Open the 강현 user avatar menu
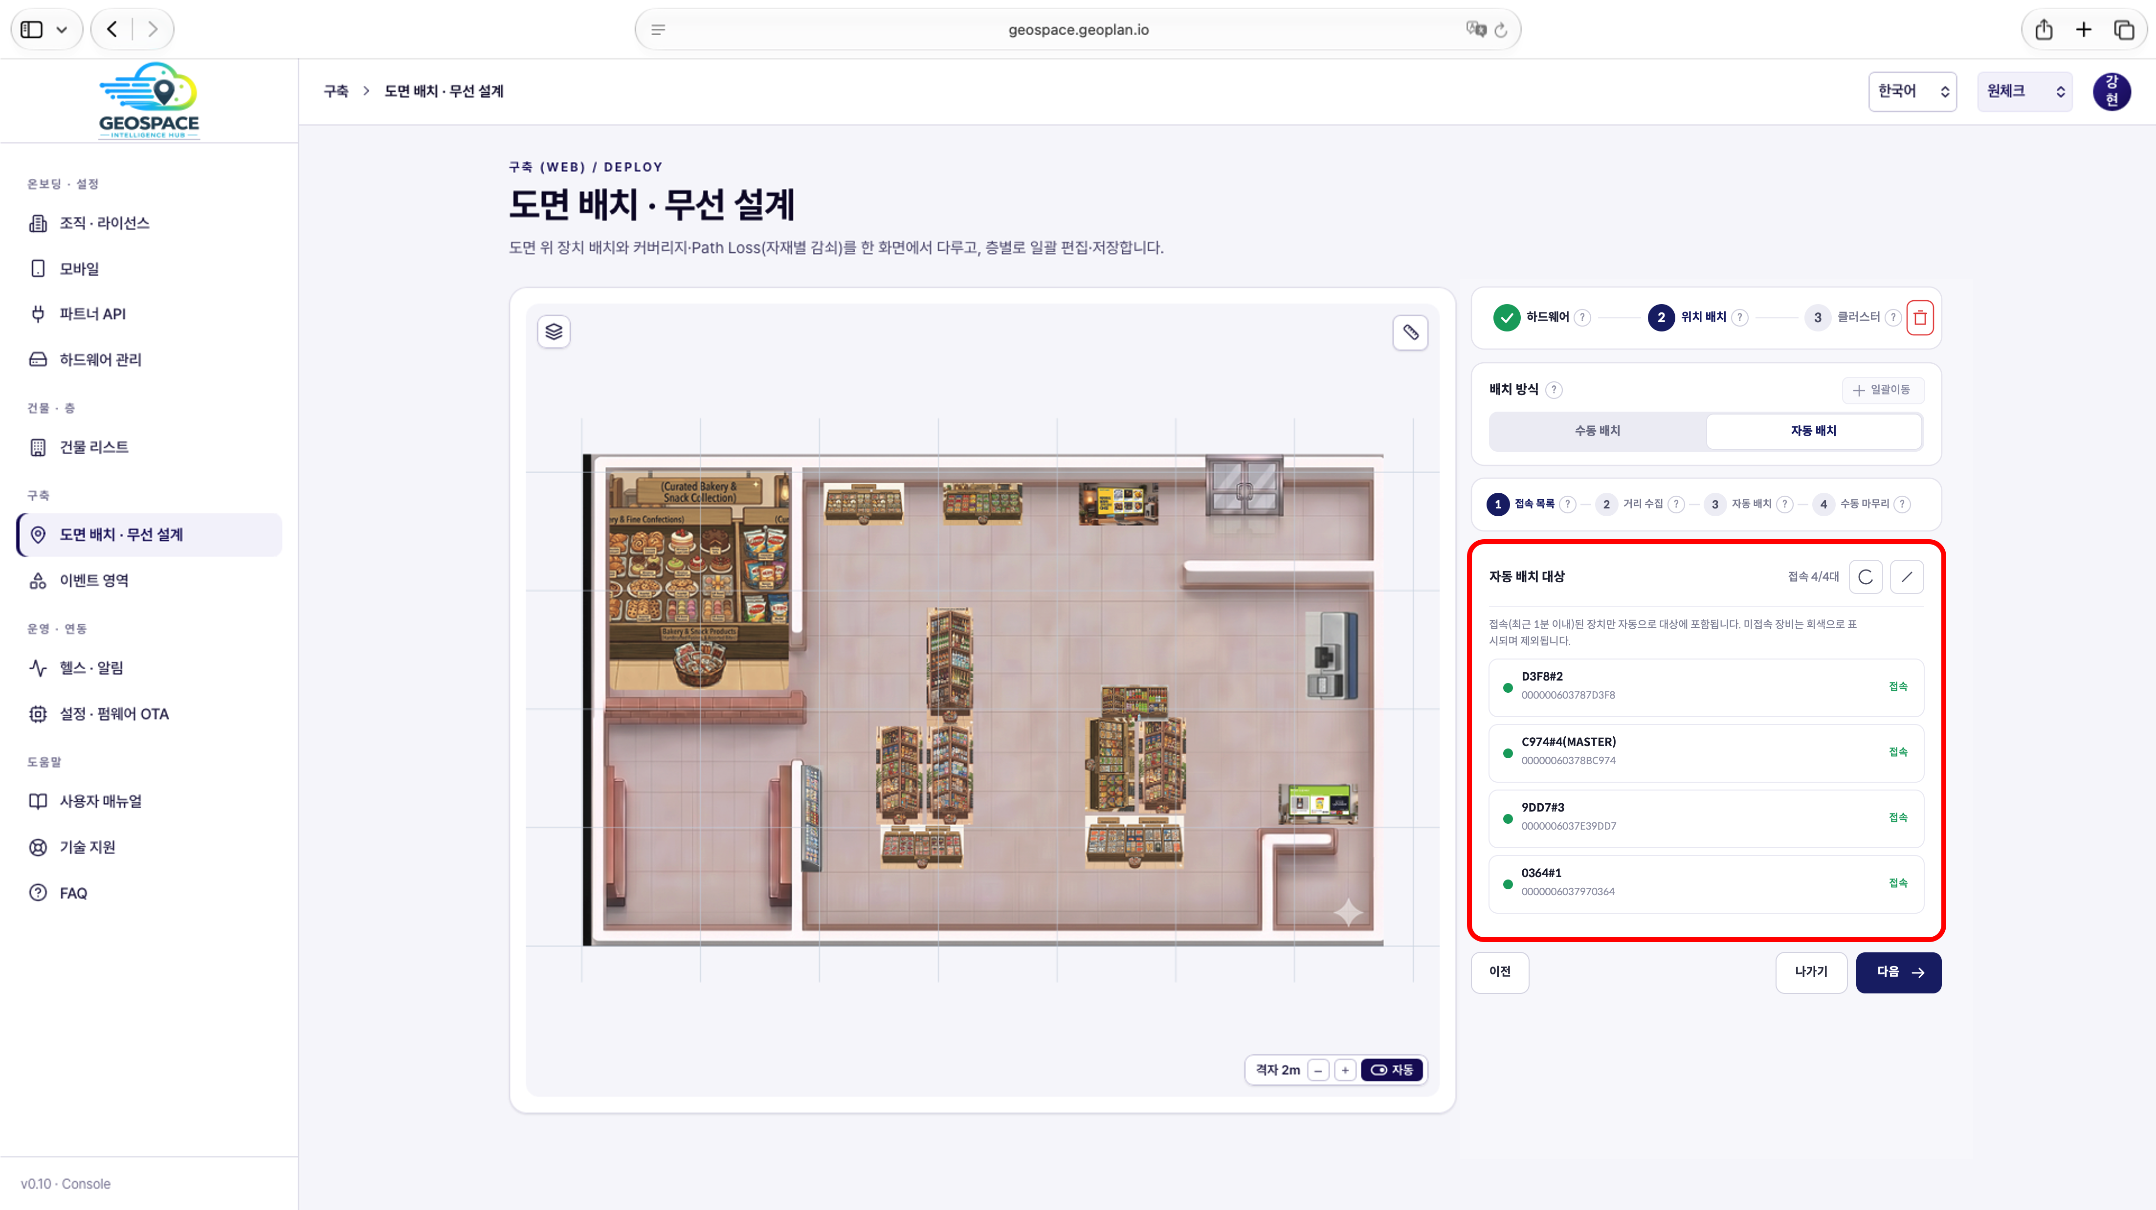Screen dimensions: 2156x1210 (x=2112, y=91)
